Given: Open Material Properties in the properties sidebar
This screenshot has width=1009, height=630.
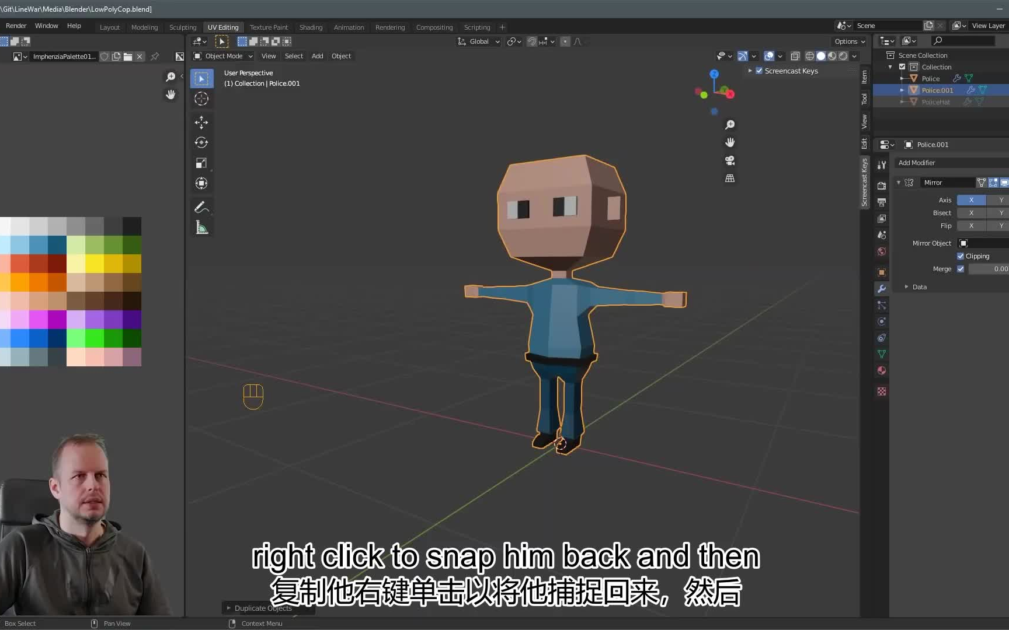Looking at the screenshot, I should coord(882,370).
